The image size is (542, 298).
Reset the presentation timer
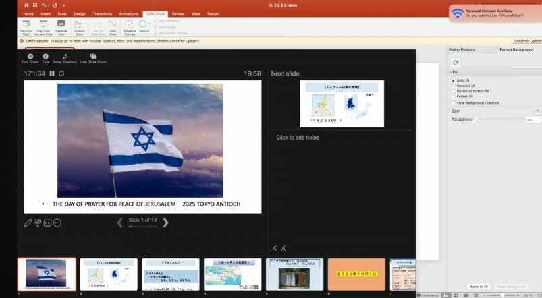point(61,73)
